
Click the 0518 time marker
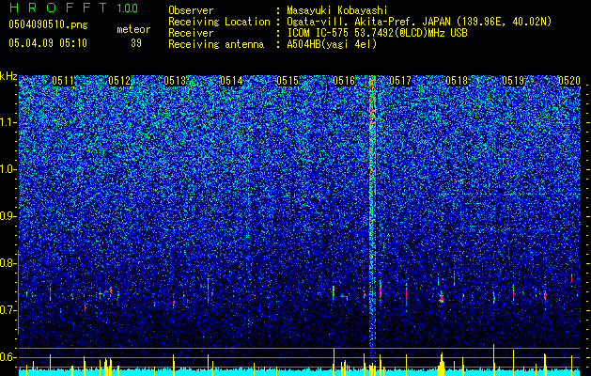(457, 81)
